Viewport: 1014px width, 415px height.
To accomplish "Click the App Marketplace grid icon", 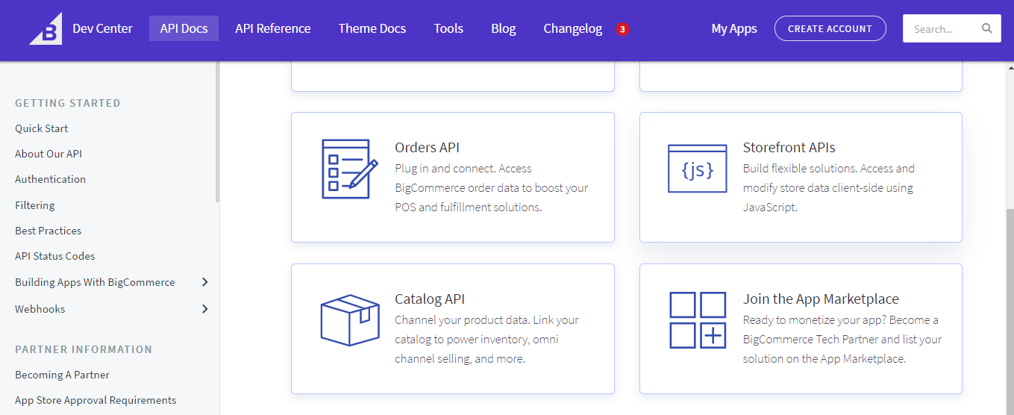I will coord(697,320).
